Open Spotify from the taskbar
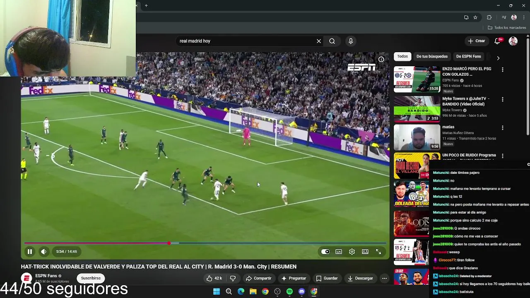The image size is (530, 298). [x=289, y=291]
